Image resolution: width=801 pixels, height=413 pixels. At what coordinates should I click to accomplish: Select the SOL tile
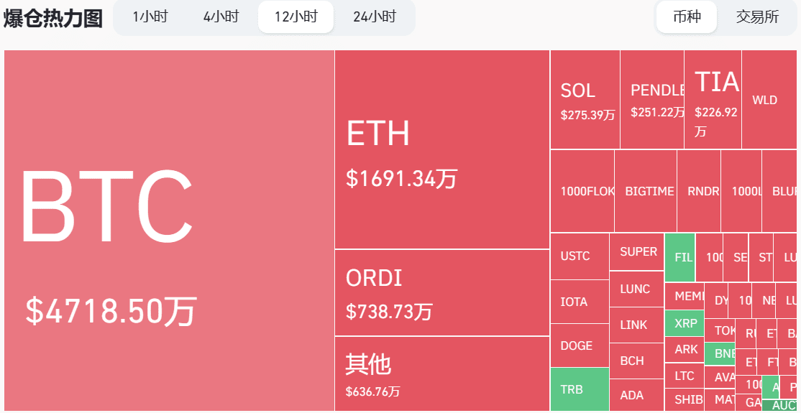585,100
